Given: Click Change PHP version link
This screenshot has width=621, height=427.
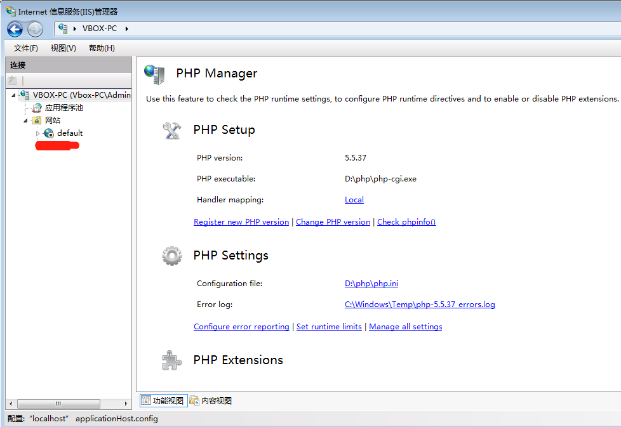Looking at the screenshot, I should tap(333, 222).
